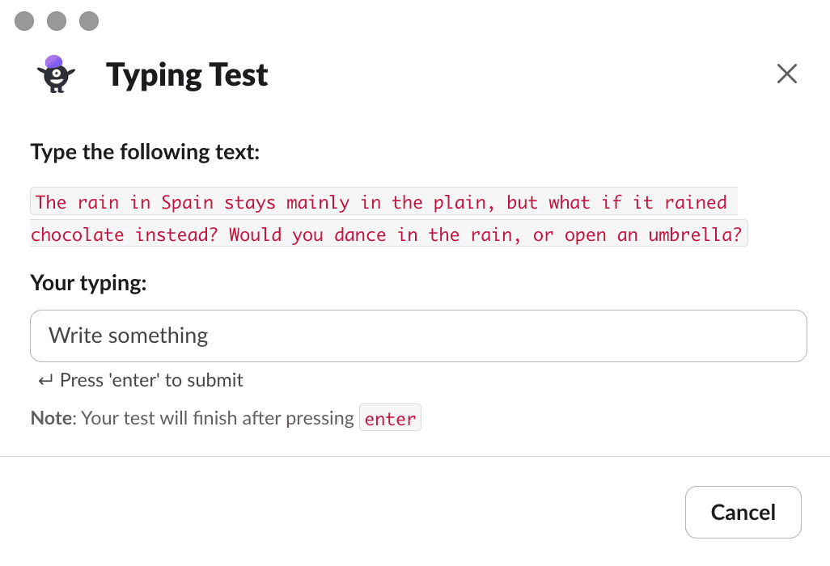Click the word 'umbrella?' ending the sample text
830x566 pixels.
695,234
